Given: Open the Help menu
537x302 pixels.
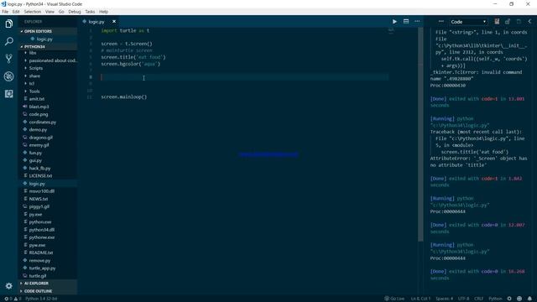Looking at the screenshot, I should [x=103, y=12].
